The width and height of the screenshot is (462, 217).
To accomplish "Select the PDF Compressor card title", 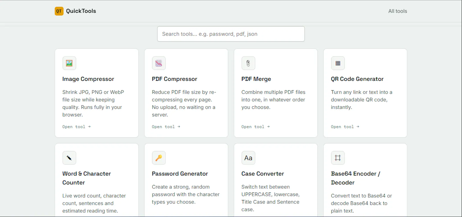I will [174, 79].
